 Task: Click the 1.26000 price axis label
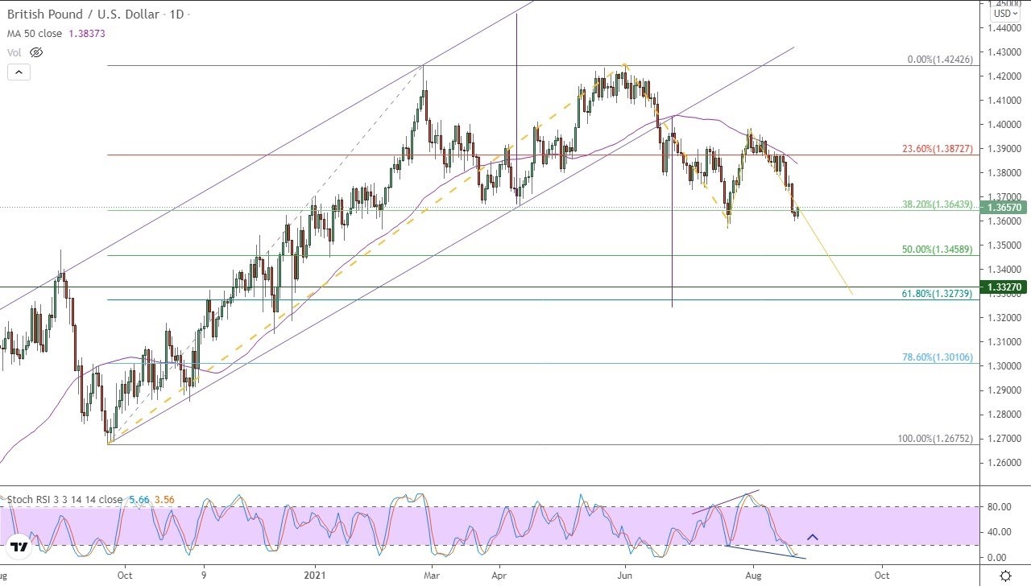[1005, 462]
